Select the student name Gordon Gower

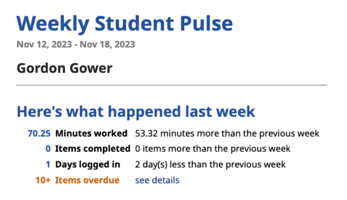(64, 68)
